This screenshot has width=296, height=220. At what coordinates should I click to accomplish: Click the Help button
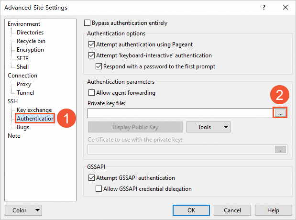tap(273, 210)
